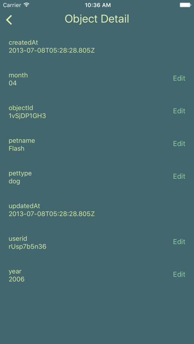Edit the pettype field
This screenshot has width=194, height=344.
pos(179,176)
